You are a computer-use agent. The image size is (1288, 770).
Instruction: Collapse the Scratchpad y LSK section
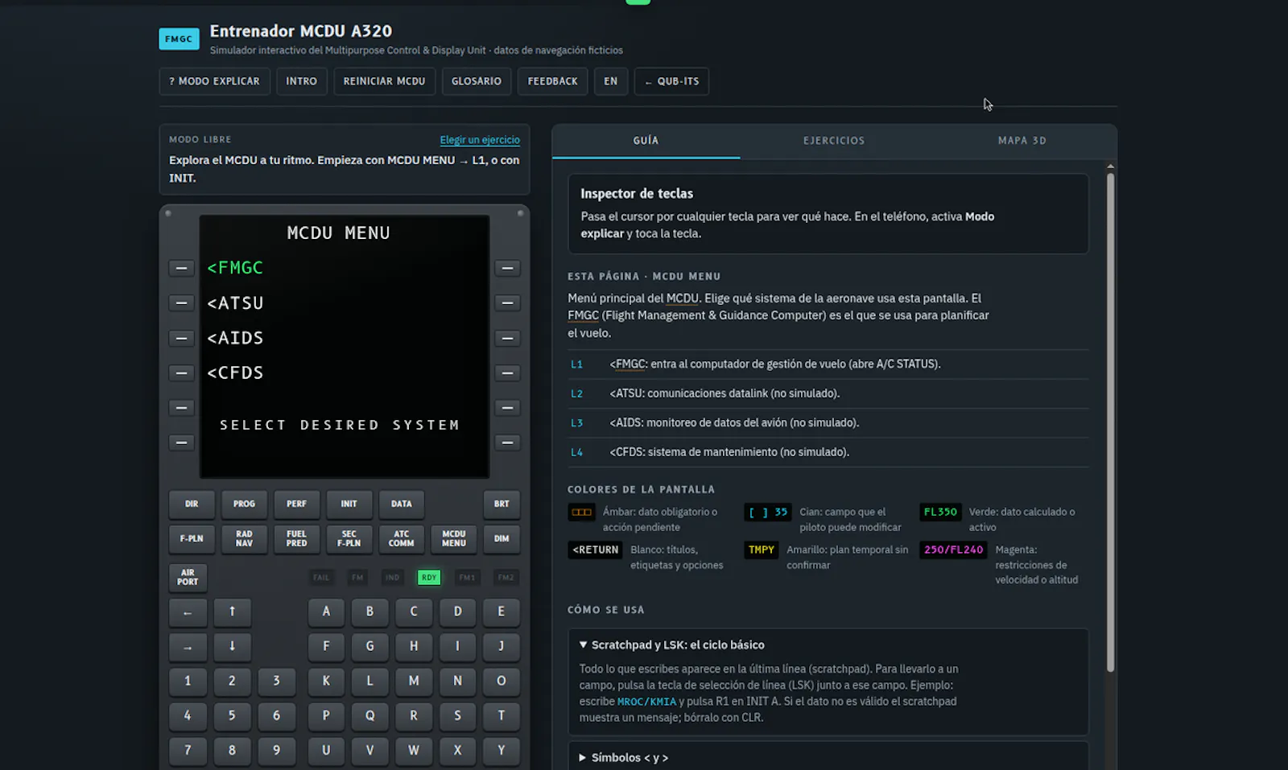pos(672,645)
